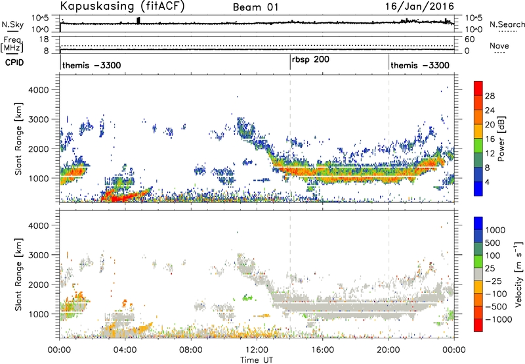Select the 'rbsp 200' CPID label

click(x=310, y=60)
